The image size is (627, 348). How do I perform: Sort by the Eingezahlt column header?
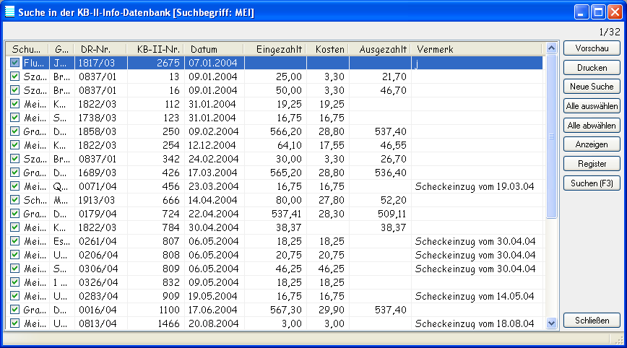[275, 49]
